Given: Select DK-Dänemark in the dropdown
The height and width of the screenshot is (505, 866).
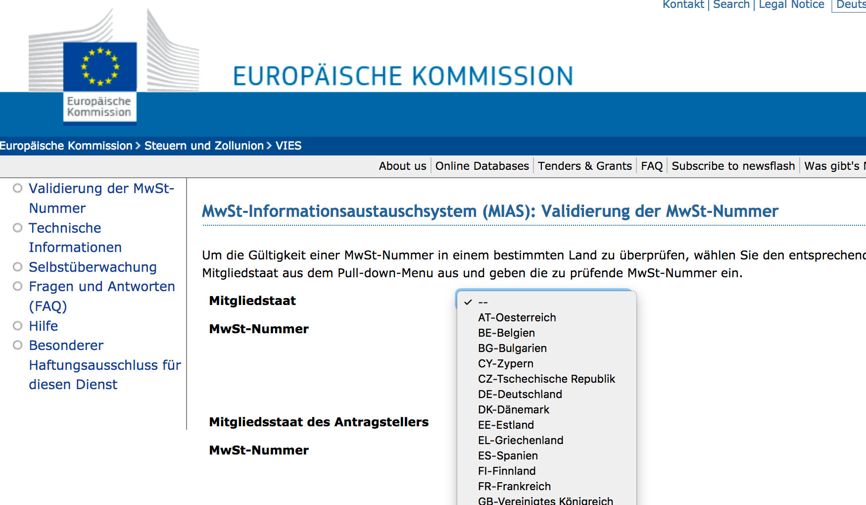Looking at the screenshot, I should click(547, 409).
